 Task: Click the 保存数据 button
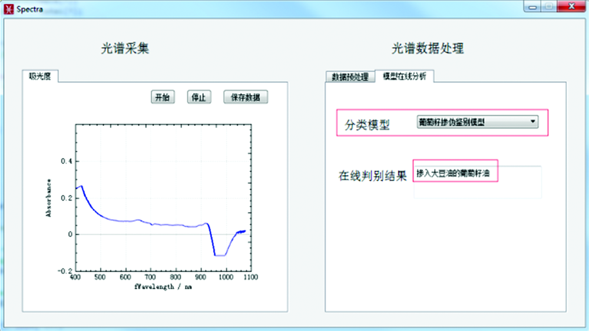click(246, 98)
